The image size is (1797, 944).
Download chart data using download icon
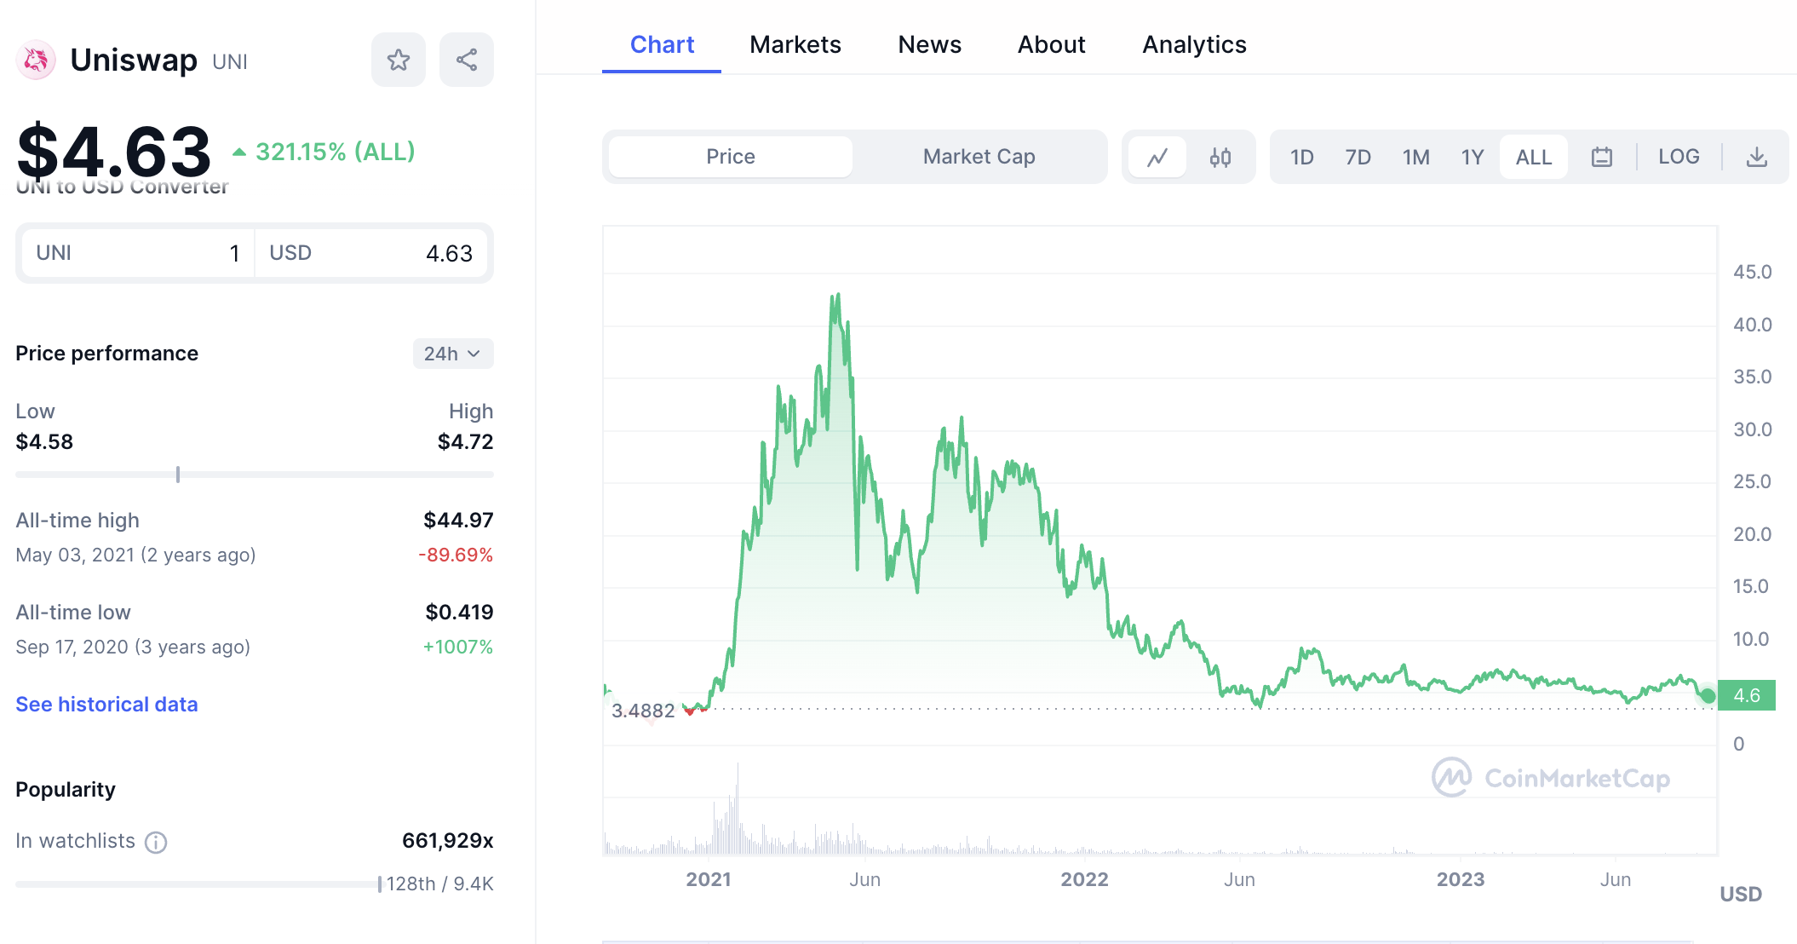click(x=1756, y=157)
